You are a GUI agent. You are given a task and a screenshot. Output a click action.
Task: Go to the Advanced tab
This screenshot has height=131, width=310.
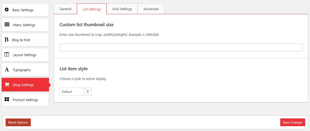(x=151, y=9)
